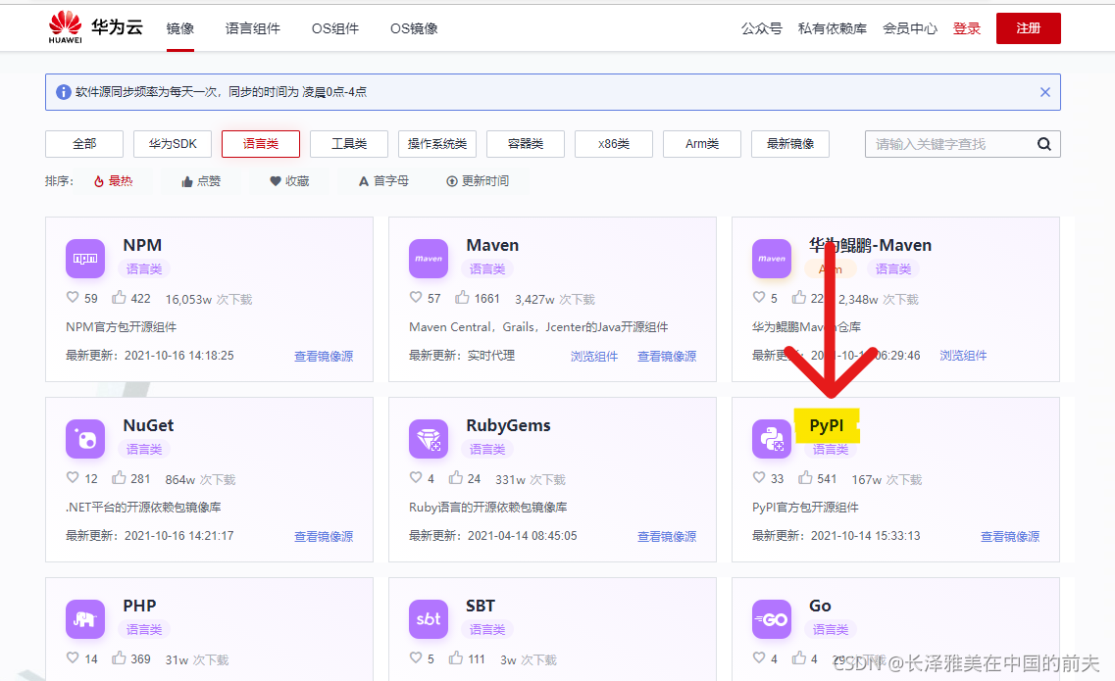Open the OS镜像 navigation item
The height and width of the screenshot is (681, 1115).
tap(414, 28)
